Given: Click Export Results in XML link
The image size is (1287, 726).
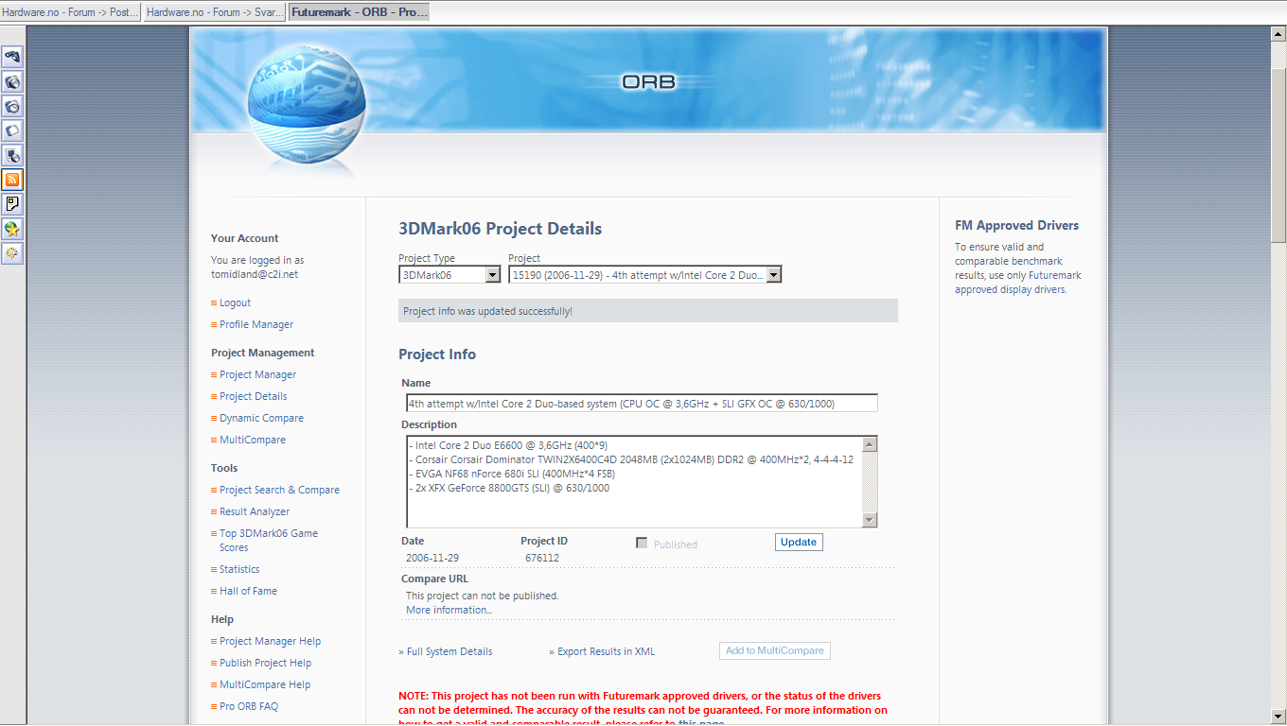Looking at the screenshot, I should coord(606,652).
